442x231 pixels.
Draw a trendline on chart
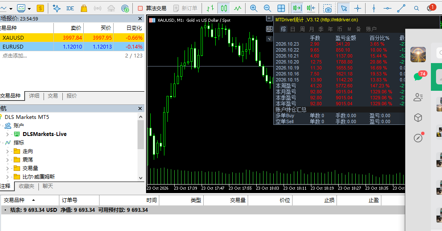point(401,9)
